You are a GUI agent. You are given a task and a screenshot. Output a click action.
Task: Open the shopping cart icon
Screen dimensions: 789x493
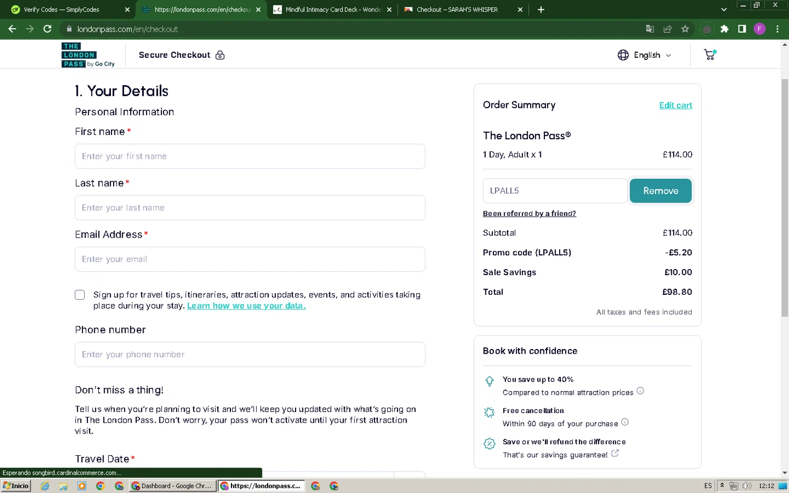(x=710, y=55)
